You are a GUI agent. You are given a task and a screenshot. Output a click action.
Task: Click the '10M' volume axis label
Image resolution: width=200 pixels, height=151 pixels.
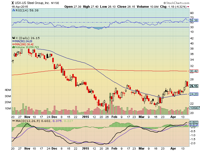tap(8, 108)
